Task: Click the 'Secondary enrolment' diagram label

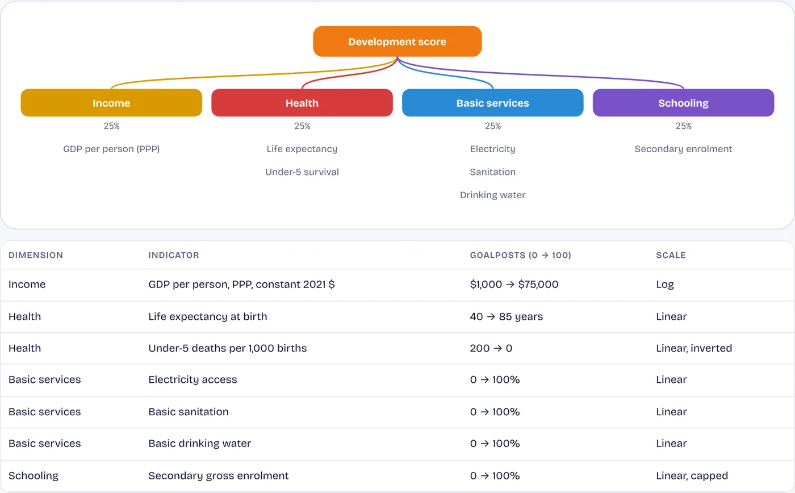Action: click(x=684, y=149)
